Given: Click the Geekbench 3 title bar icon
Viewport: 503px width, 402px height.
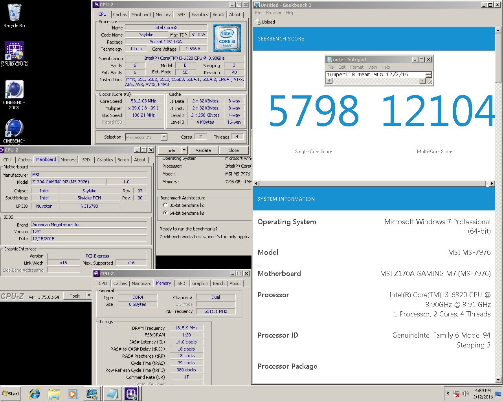Looking at the screenshot, I should click(x=257, y=5).
